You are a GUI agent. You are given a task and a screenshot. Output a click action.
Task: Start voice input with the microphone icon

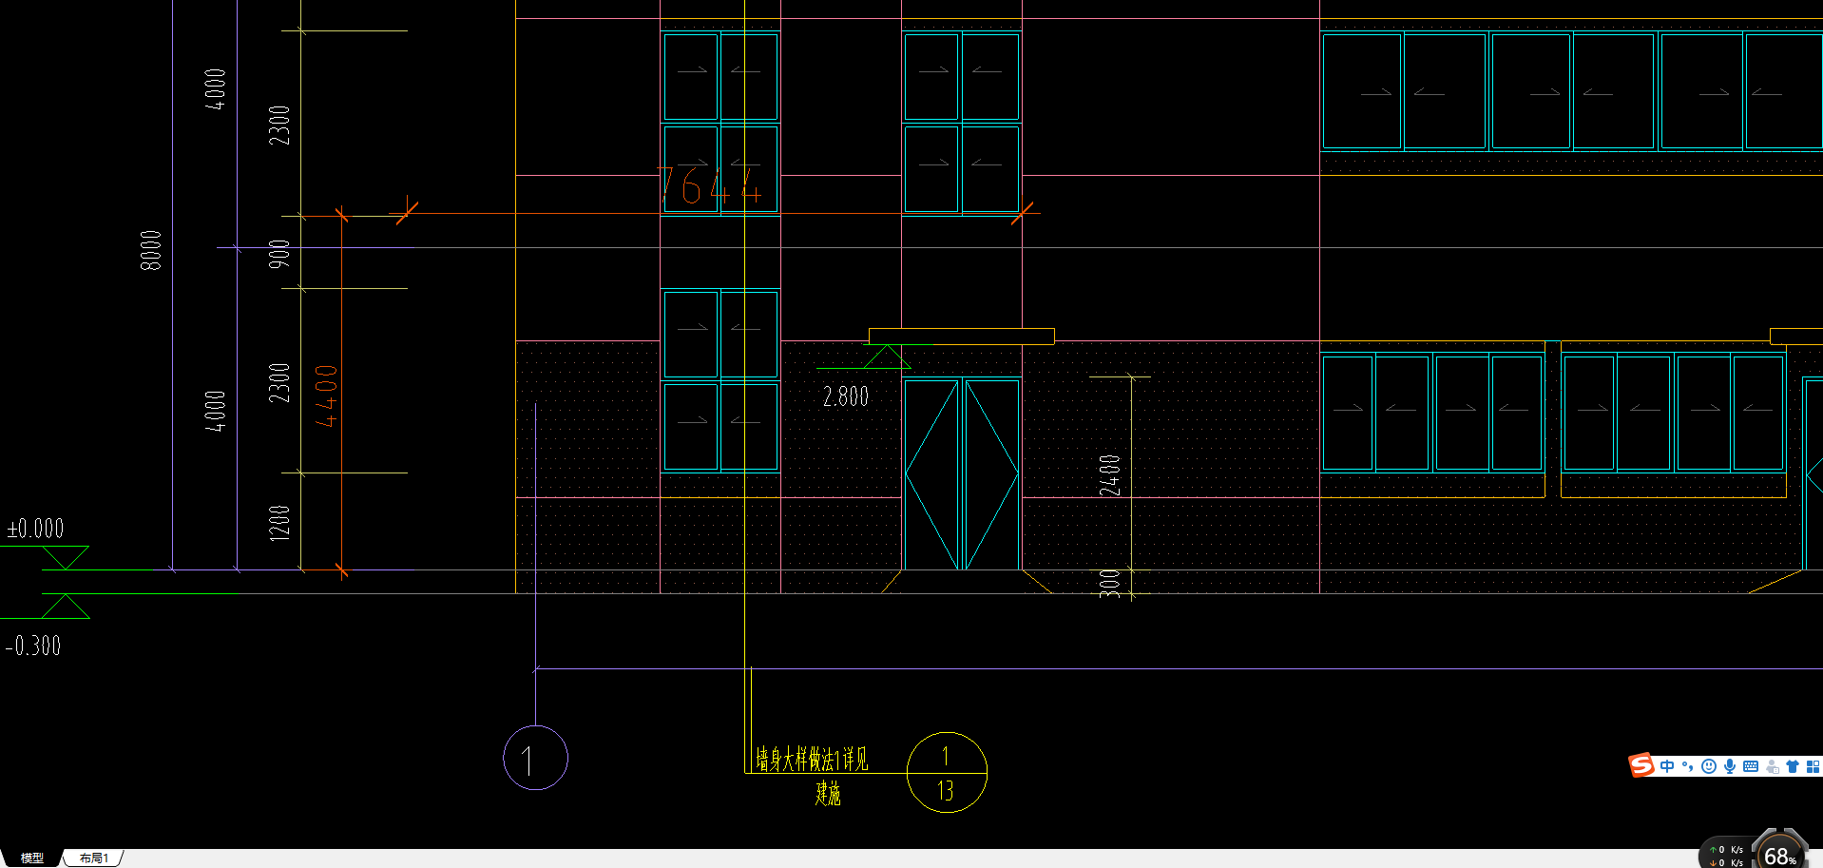[1729, 766]
